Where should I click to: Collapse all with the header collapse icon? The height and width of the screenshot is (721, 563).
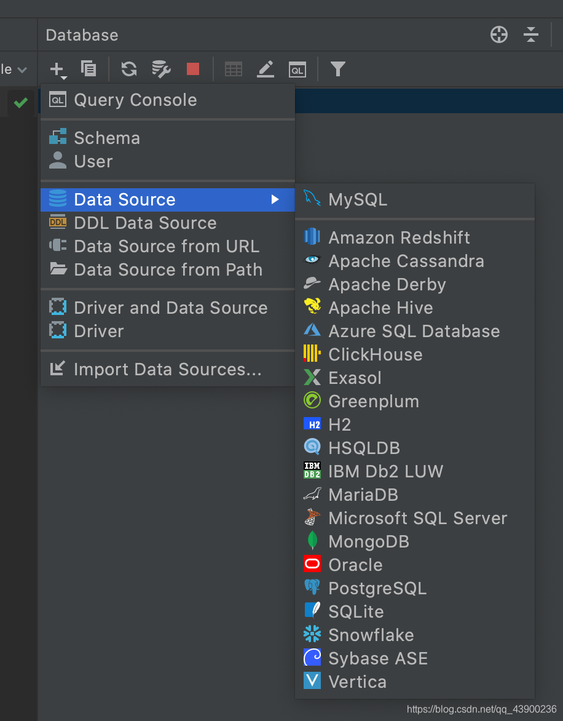pos(531,34)
